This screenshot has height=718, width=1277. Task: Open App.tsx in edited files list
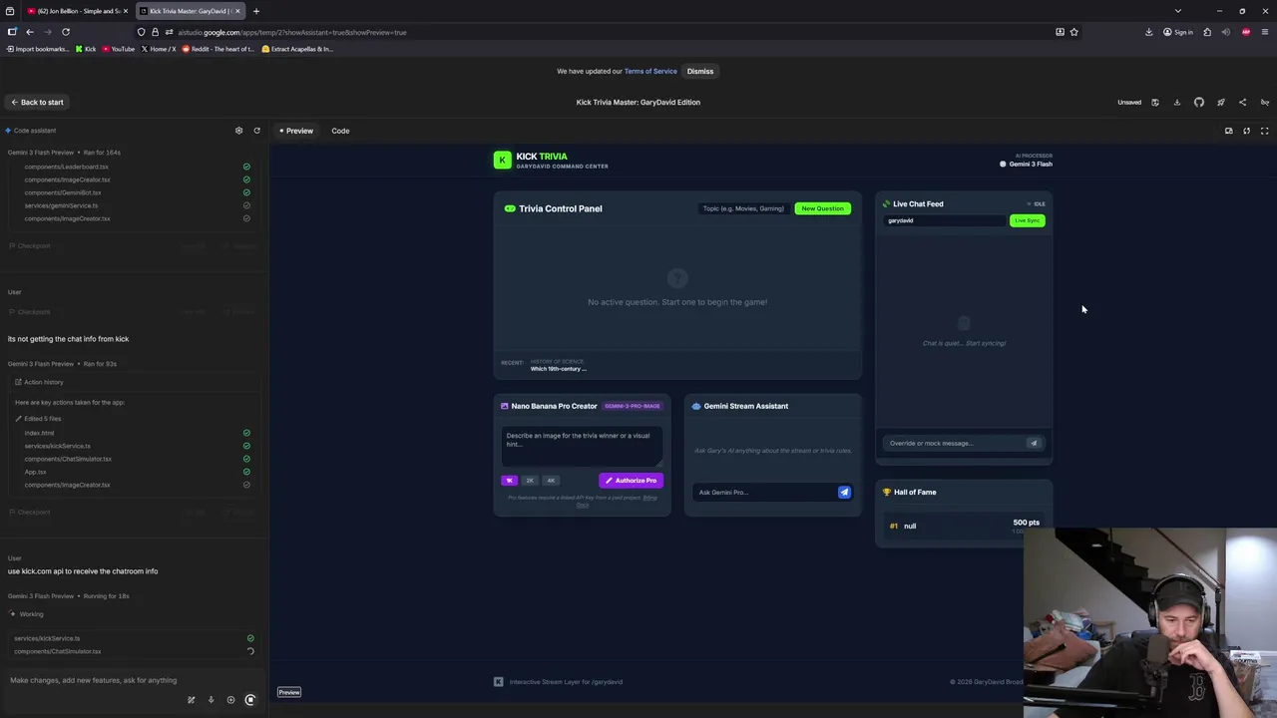36,472
